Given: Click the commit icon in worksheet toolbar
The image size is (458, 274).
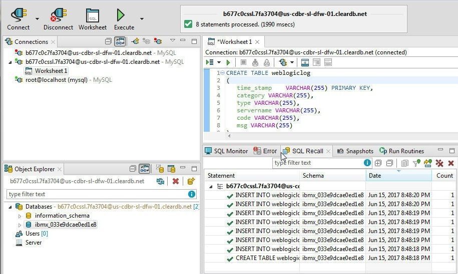Looking at the screenshot, I should 255,62.
